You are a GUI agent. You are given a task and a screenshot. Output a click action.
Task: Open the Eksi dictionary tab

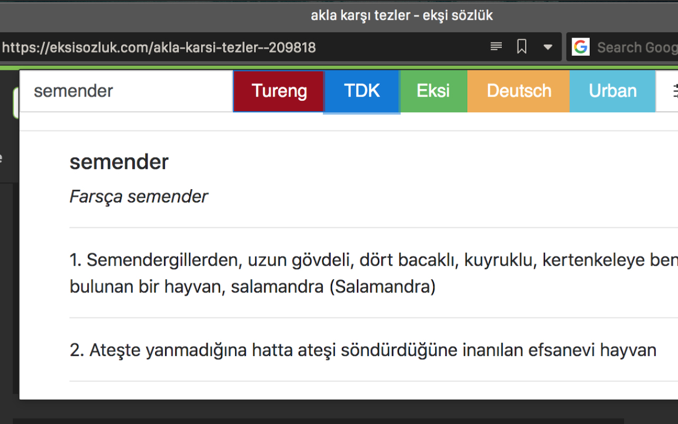[x=433, y=91]
